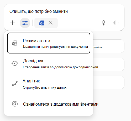
Task: Click the Word agent mode chip icon
Action: coord(41,23)
